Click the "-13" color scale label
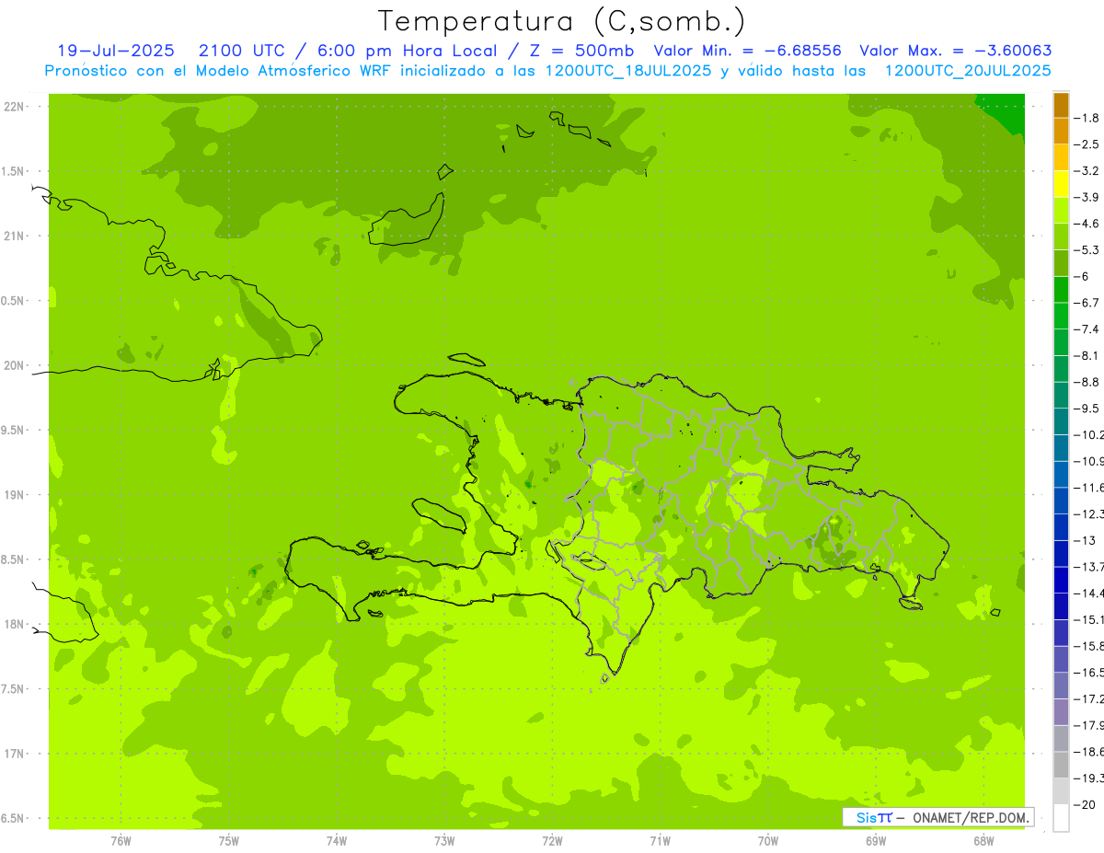The image size is (1104, 853). [x=1084, y=540]
